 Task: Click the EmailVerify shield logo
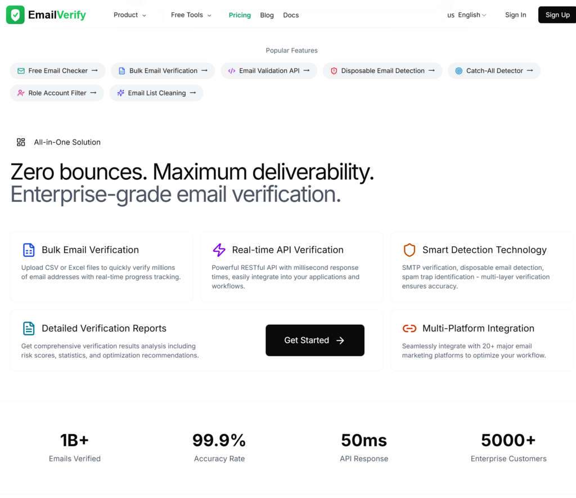tap(15, 15)
